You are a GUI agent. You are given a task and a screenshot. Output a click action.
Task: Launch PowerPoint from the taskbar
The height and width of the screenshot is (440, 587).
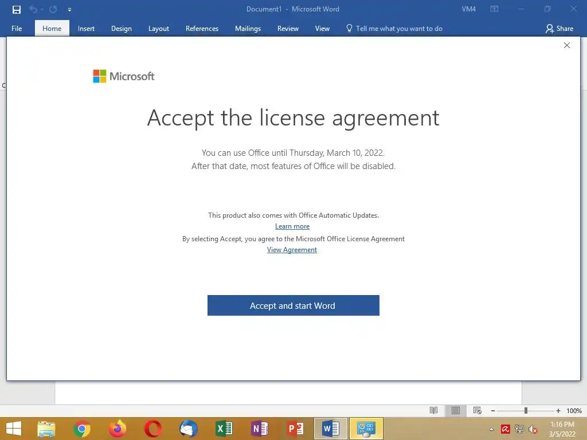click(x=295, y=429)
